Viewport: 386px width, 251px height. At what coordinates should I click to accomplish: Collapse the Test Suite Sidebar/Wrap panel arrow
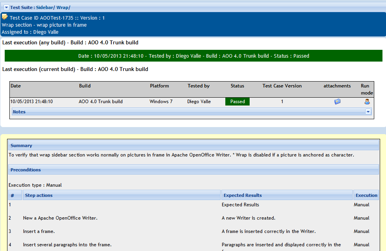(x=6, y=7)
